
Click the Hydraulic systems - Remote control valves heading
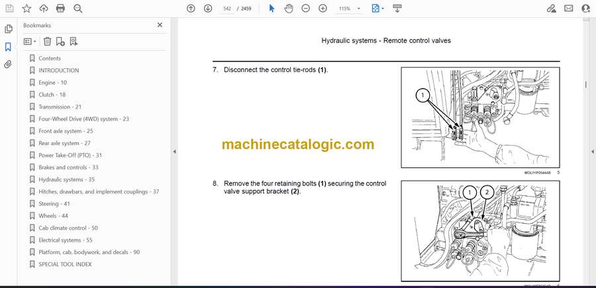pos(386,40)
